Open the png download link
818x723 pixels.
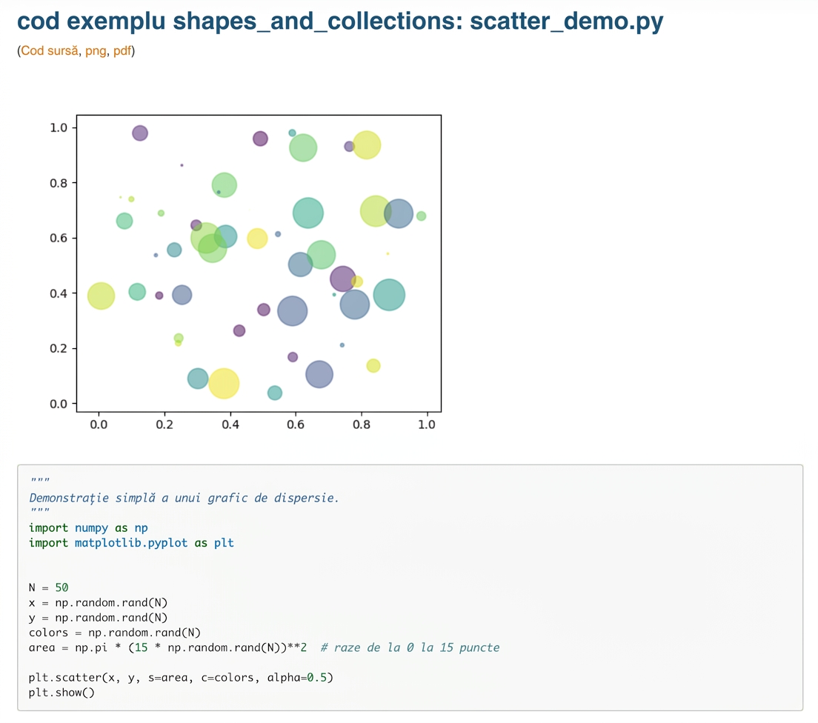96,51
